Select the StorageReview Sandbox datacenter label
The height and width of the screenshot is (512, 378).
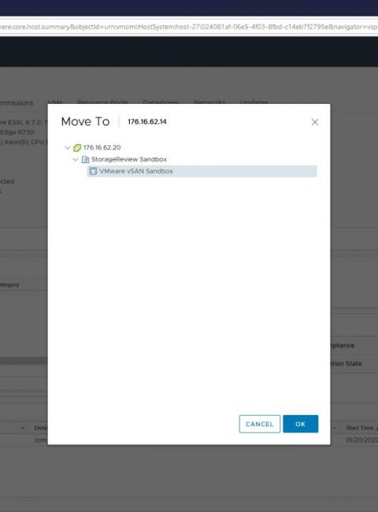[129, 159]
